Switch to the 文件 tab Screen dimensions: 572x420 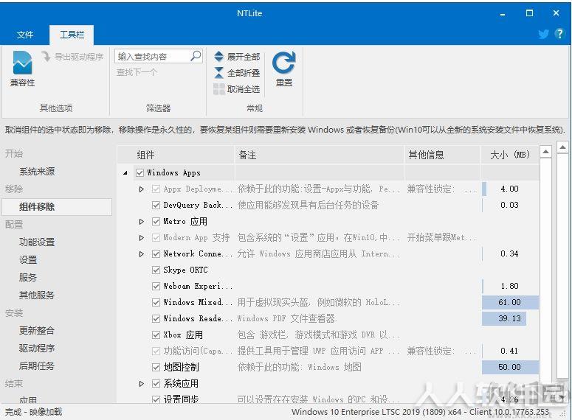point(25,35)
